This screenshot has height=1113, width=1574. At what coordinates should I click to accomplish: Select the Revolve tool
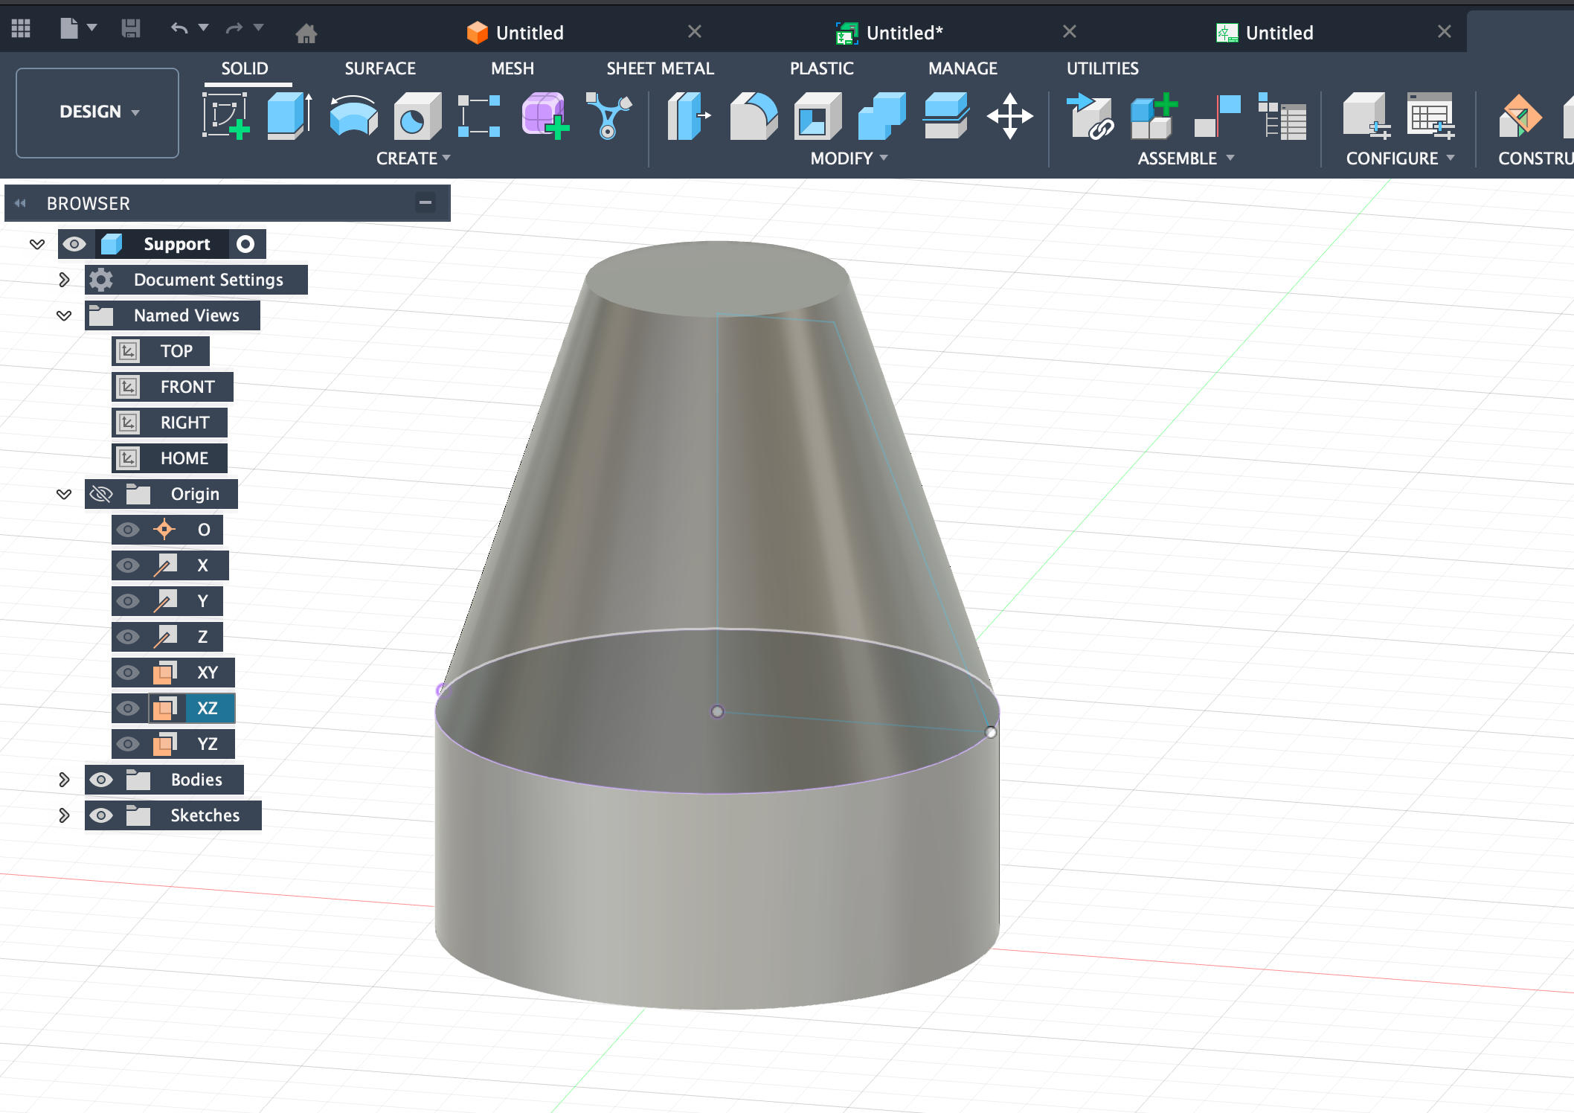coord(353,116)
